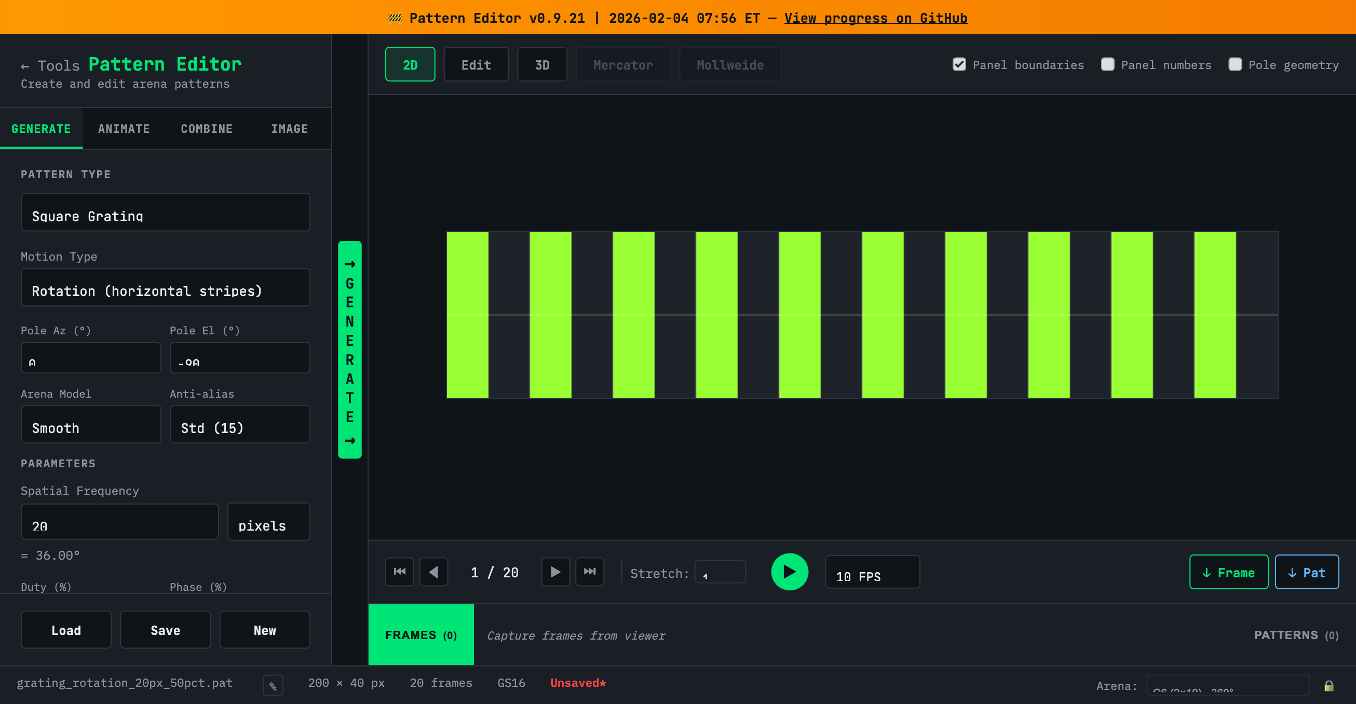Viewport: 1356px width, 704px height.
Task: Click the paperclip icon beside the filename
Action: 273,685
